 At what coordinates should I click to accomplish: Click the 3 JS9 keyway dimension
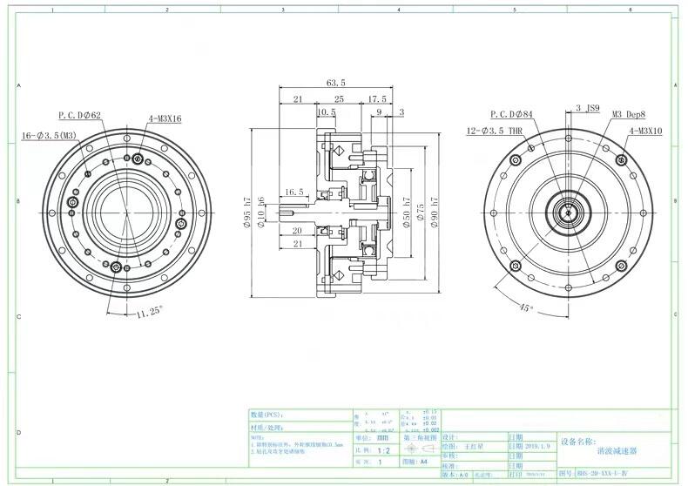pyautogui.click(x=588, y=109)
